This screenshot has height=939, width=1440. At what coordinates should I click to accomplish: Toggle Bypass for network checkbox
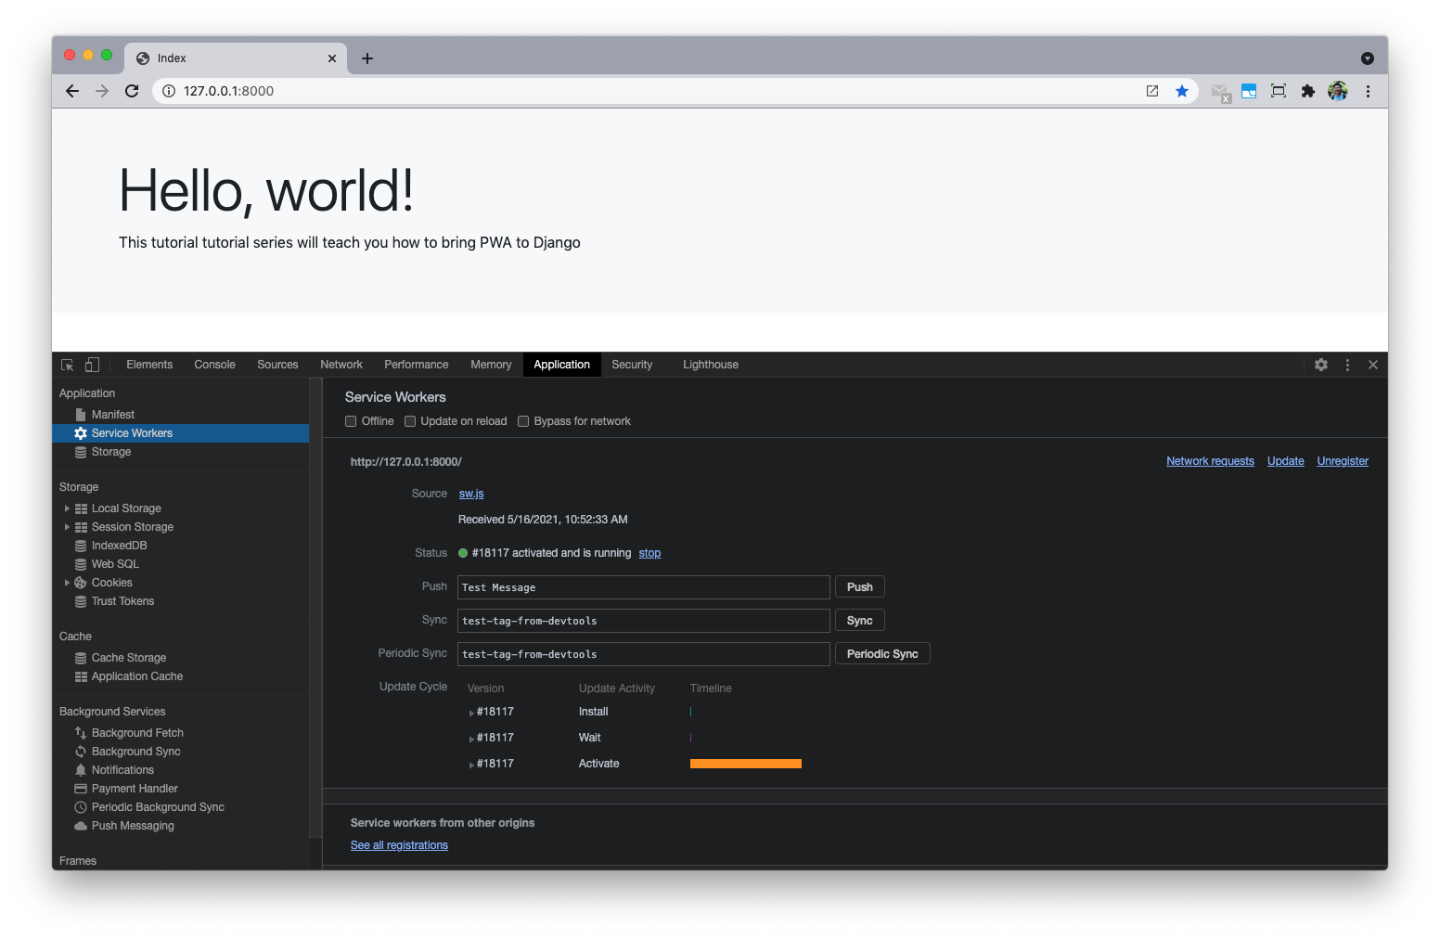point(523,421)
